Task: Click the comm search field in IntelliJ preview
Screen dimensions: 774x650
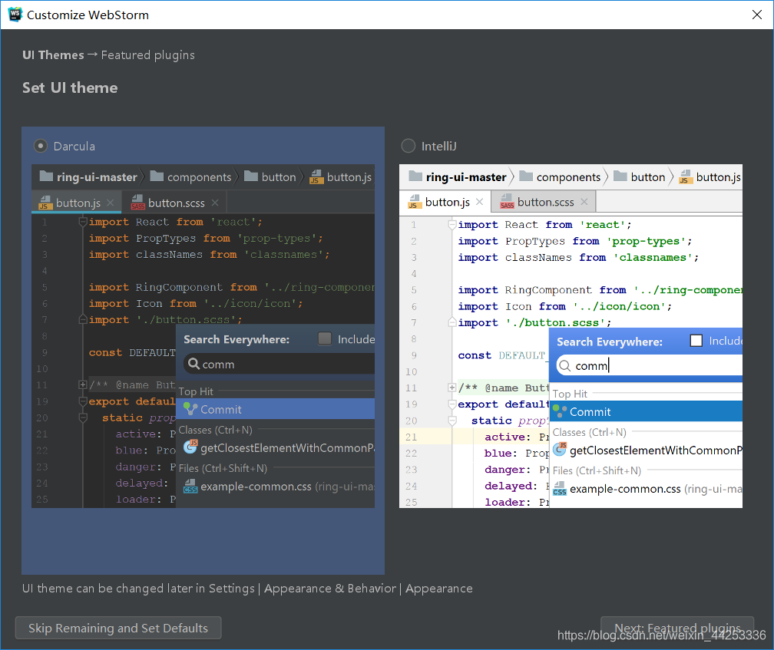Action: tap(650, 365)
